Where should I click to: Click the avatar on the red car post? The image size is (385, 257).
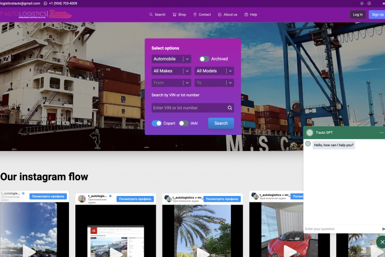(x=255, y=196)
